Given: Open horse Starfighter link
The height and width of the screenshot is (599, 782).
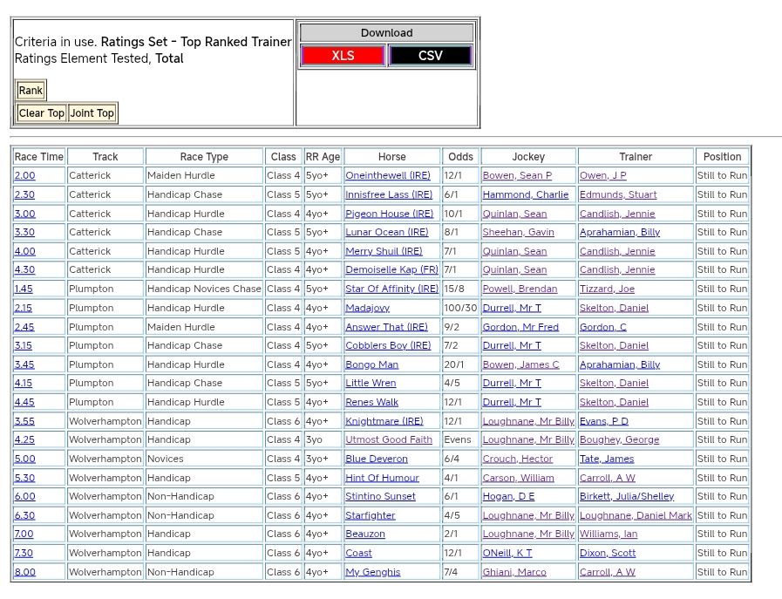Looking at the screenshot, I should click(x=370, y=516).
